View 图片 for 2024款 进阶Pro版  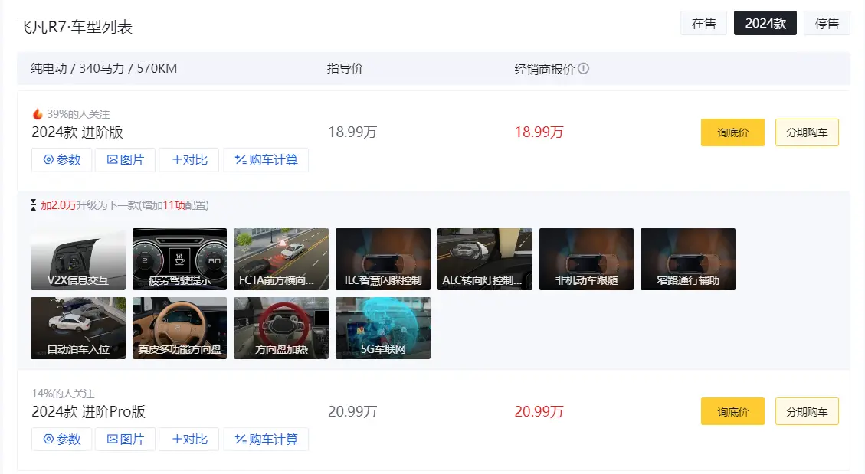coord(125,440)
